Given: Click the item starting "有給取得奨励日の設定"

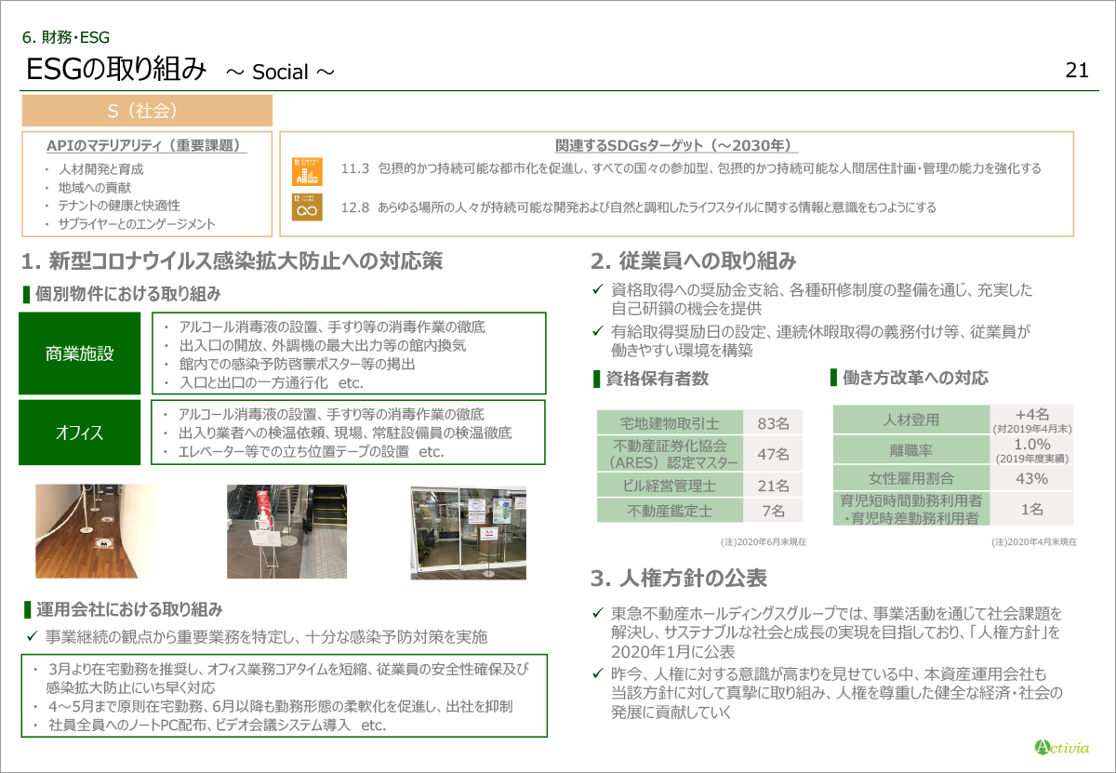Looking at the screenshot, I should point(820,341).
